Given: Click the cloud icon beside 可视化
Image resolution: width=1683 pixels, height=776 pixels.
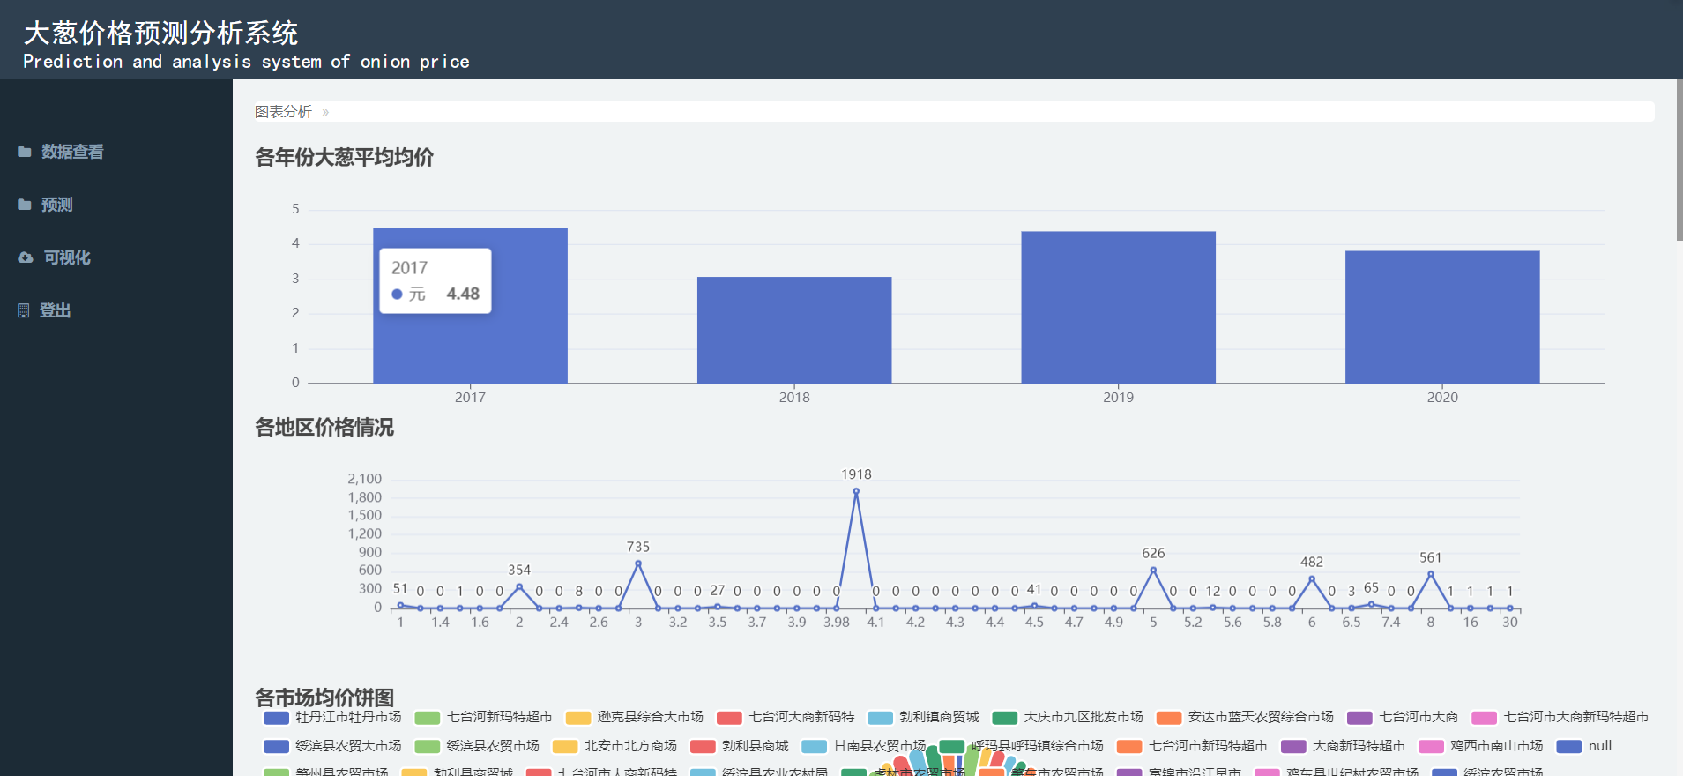Looking at the screenshot, I should click(26, 257).
